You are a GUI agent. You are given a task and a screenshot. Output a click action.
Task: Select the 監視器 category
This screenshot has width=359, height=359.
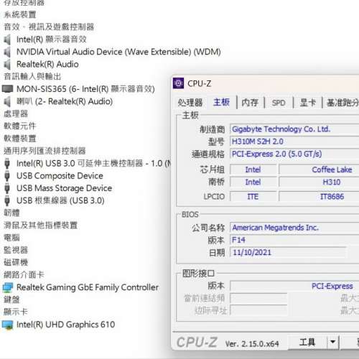pyautogui.click(x=16, y=250)
